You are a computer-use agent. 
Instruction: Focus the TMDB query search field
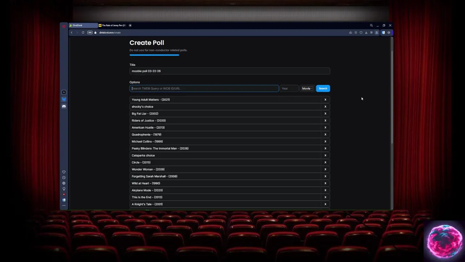(x=204, y=88)
